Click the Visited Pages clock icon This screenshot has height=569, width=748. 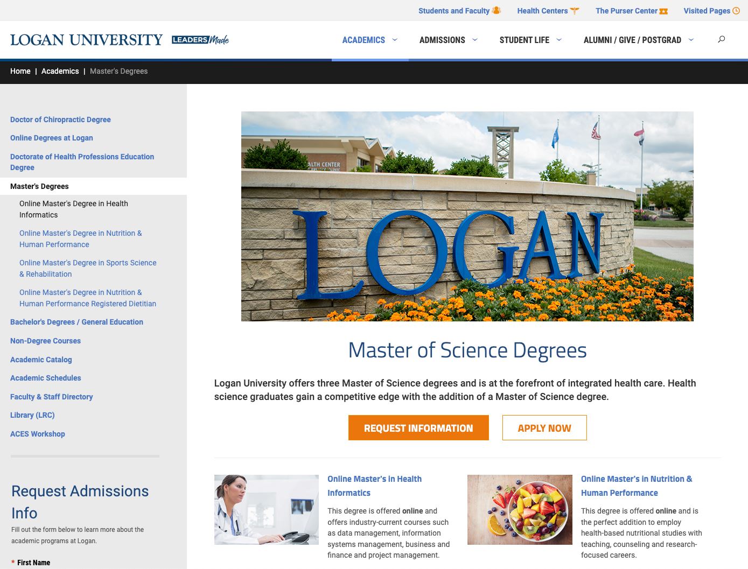tap(736, 10)
